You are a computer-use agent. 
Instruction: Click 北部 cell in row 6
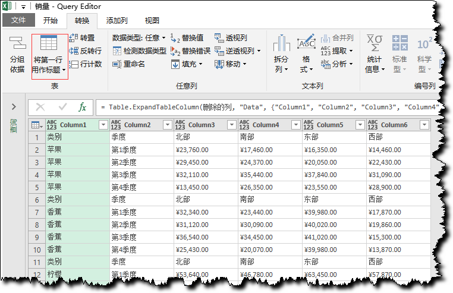tap(206, 200)
